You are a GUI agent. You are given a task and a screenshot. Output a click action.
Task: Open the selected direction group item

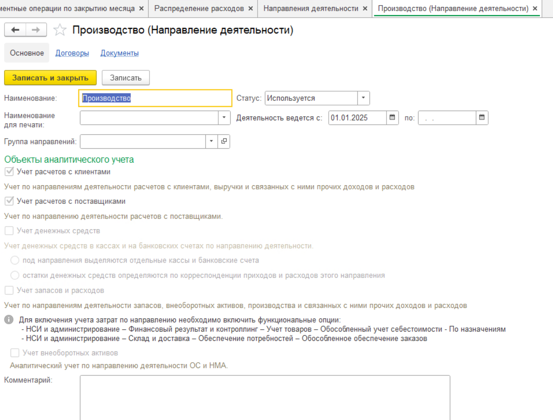(x=224, y=141)
